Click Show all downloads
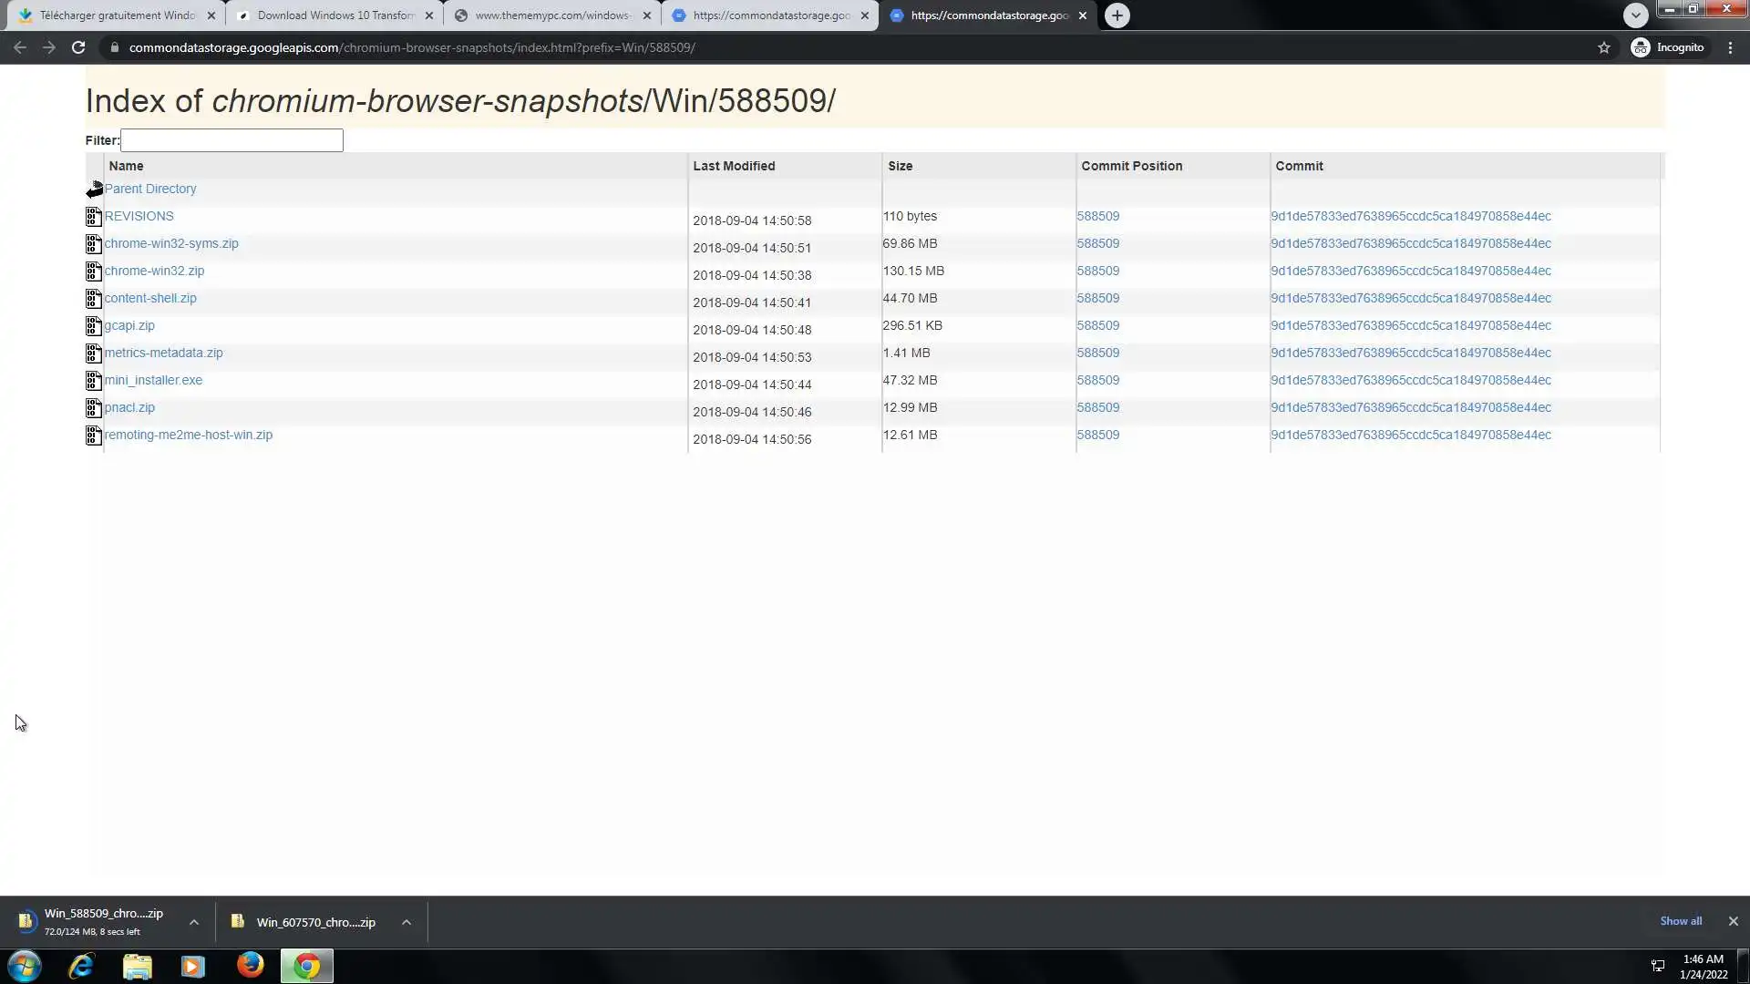Image resolution: width=1750 pixels, height=984 pixels. (1680, 921)
